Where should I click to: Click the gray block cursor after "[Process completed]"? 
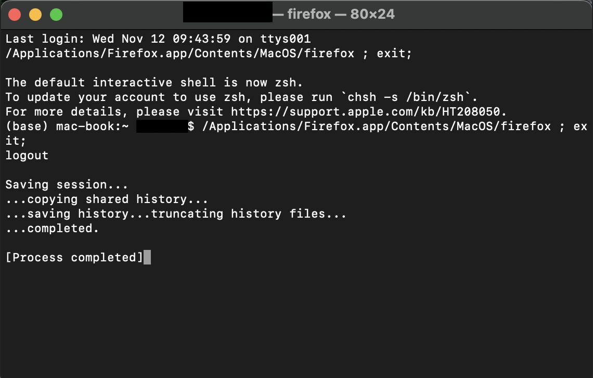pyautogui.click(x=147, y=257)
